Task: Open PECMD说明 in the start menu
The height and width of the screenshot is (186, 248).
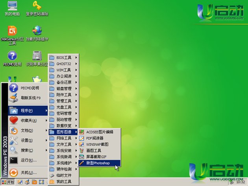Action: tap(28, 88)
